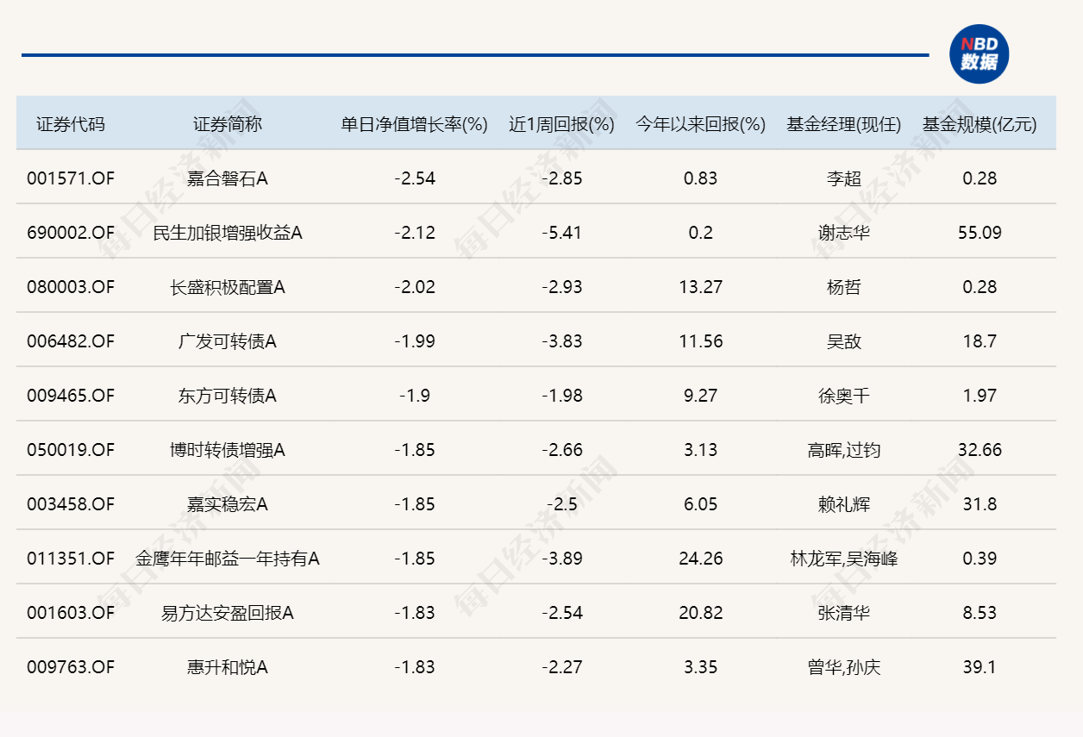Select fund code 011351.OF
The width and height of the screenshot is (1083, 737).
71,559
